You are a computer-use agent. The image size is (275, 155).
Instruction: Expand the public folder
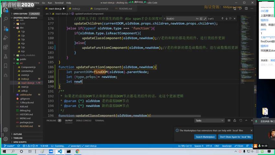click(x=23, y=59)
